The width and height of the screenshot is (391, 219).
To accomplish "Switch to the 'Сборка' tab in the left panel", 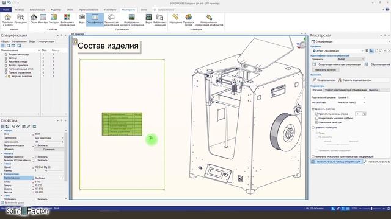I will point(5,41).
